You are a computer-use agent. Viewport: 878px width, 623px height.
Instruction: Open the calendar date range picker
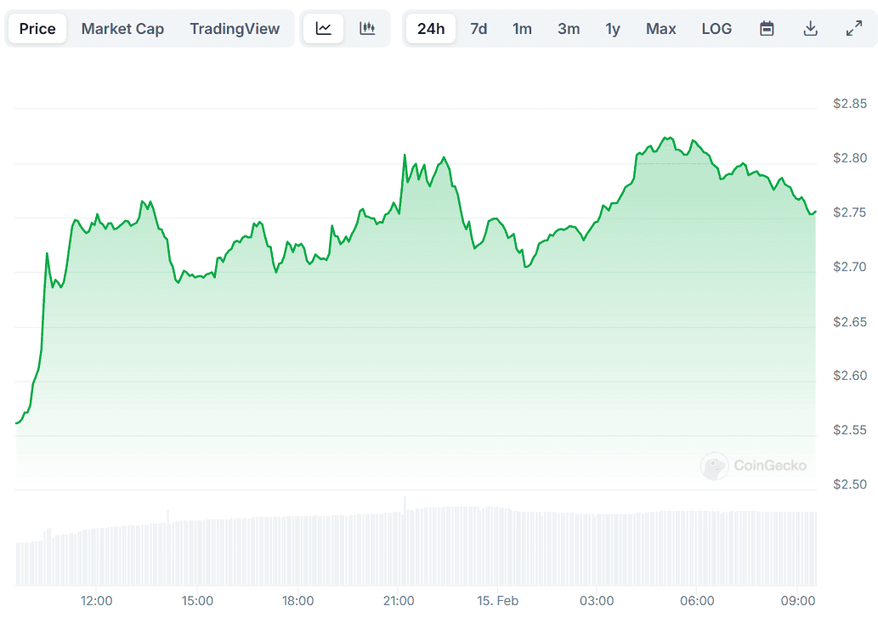767,29
